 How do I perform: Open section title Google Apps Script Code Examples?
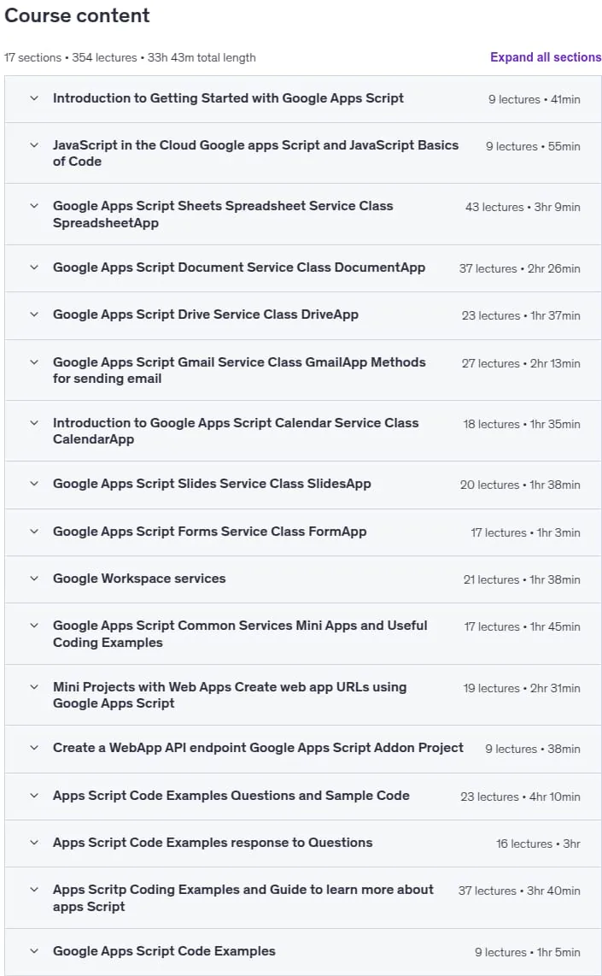[x=164, y=951]
